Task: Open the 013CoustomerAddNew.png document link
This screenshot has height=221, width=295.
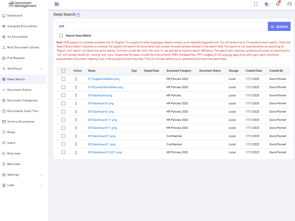Action: point(105,87)
